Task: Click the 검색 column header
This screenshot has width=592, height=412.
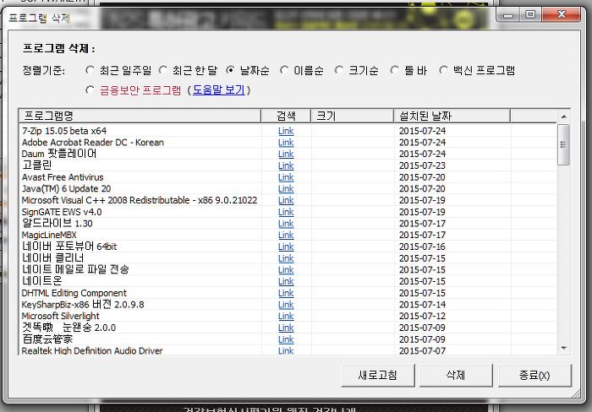Action: (286, 116)
